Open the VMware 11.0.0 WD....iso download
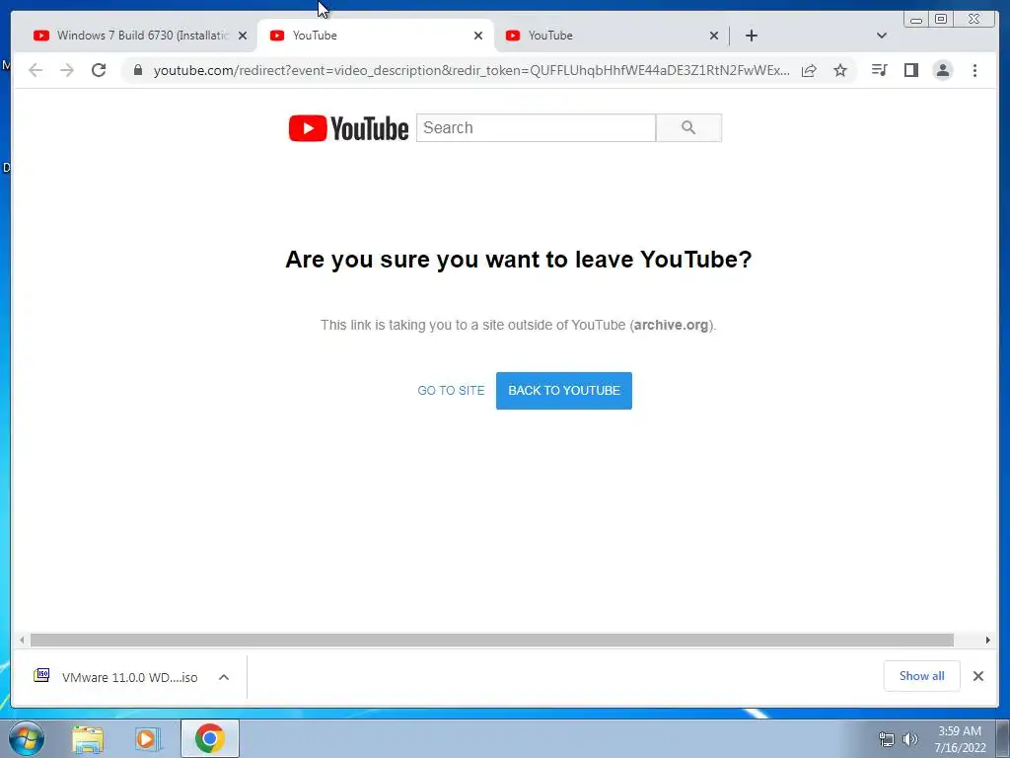The width and height of the screenshot is (1010, 758). click(129, 677)
